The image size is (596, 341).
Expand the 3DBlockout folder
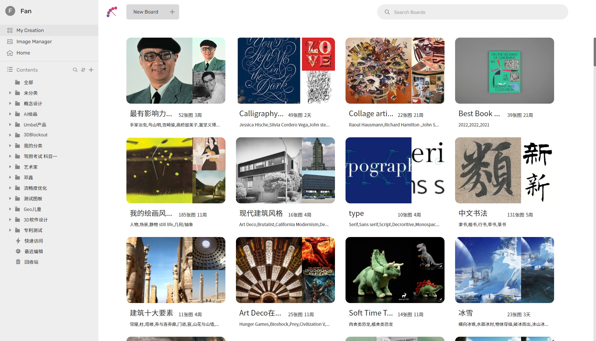pos(10,135)
